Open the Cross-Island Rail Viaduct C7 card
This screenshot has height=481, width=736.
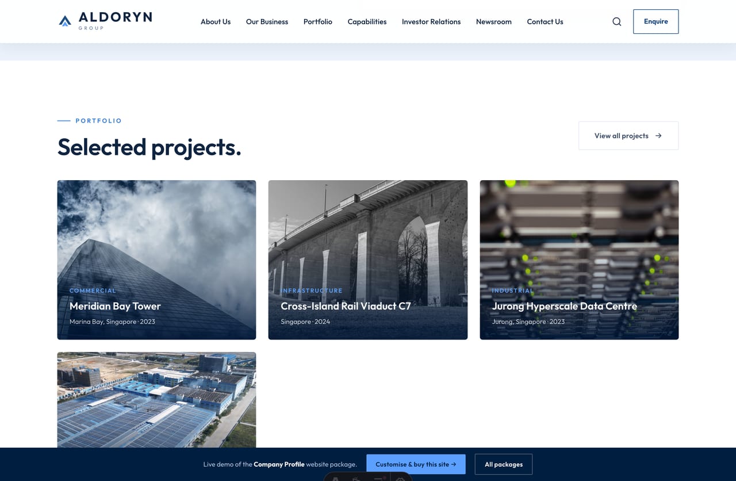click(368, 260)
